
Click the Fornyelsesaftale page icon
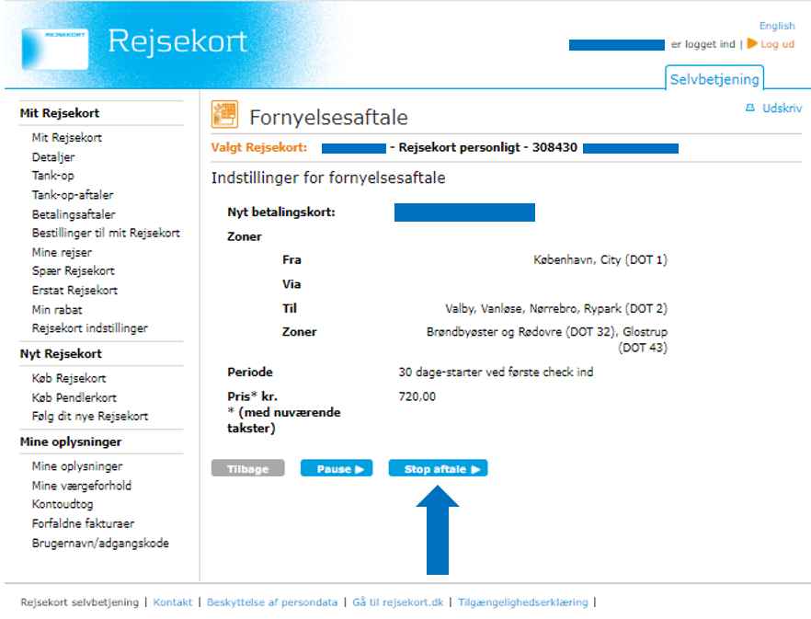click(x=224, y=115)
